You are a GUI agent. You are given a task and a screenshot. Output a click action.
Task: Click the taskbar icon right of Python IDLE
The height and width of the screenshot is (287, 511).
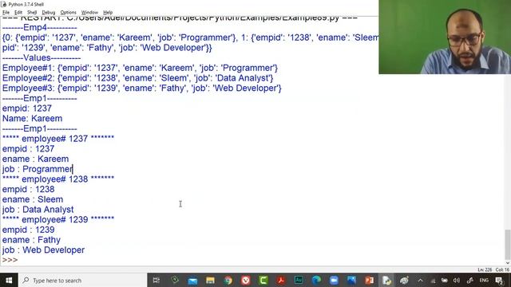[405, 280]
